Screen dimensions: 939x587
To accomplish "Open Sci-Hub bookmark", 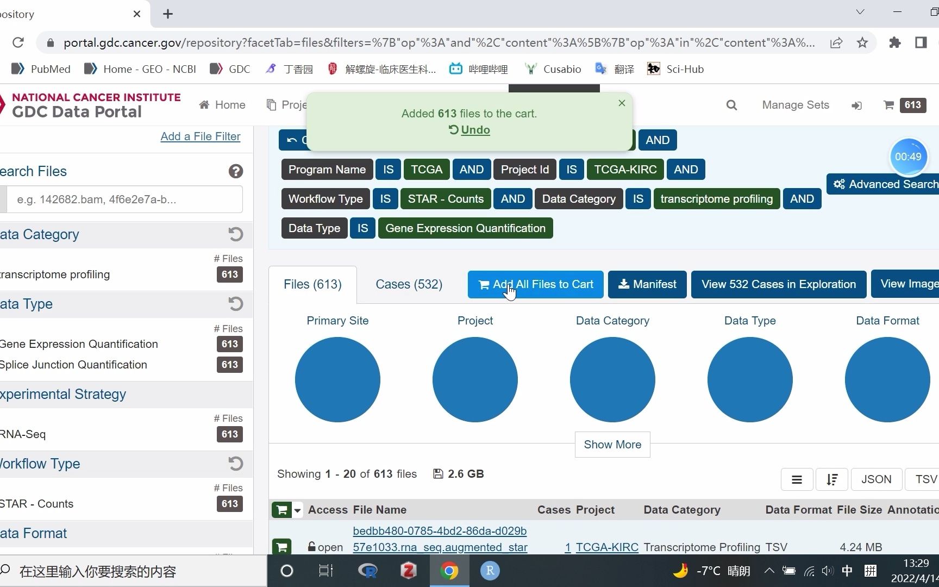I will (675, 69).
